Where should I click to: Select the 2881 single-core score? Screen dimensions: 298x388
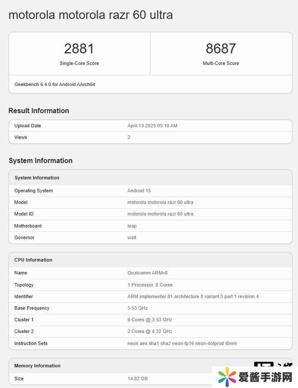[79, 48]
